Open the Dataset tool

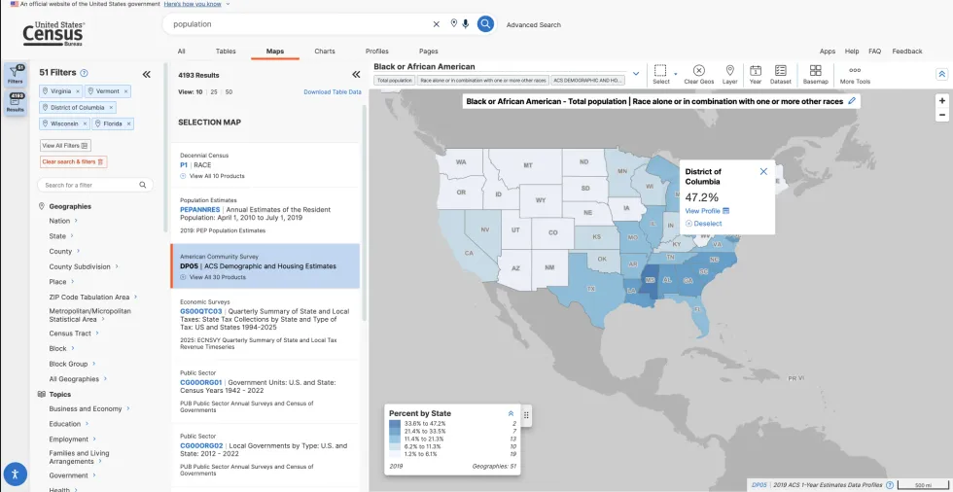pos(780,74)
